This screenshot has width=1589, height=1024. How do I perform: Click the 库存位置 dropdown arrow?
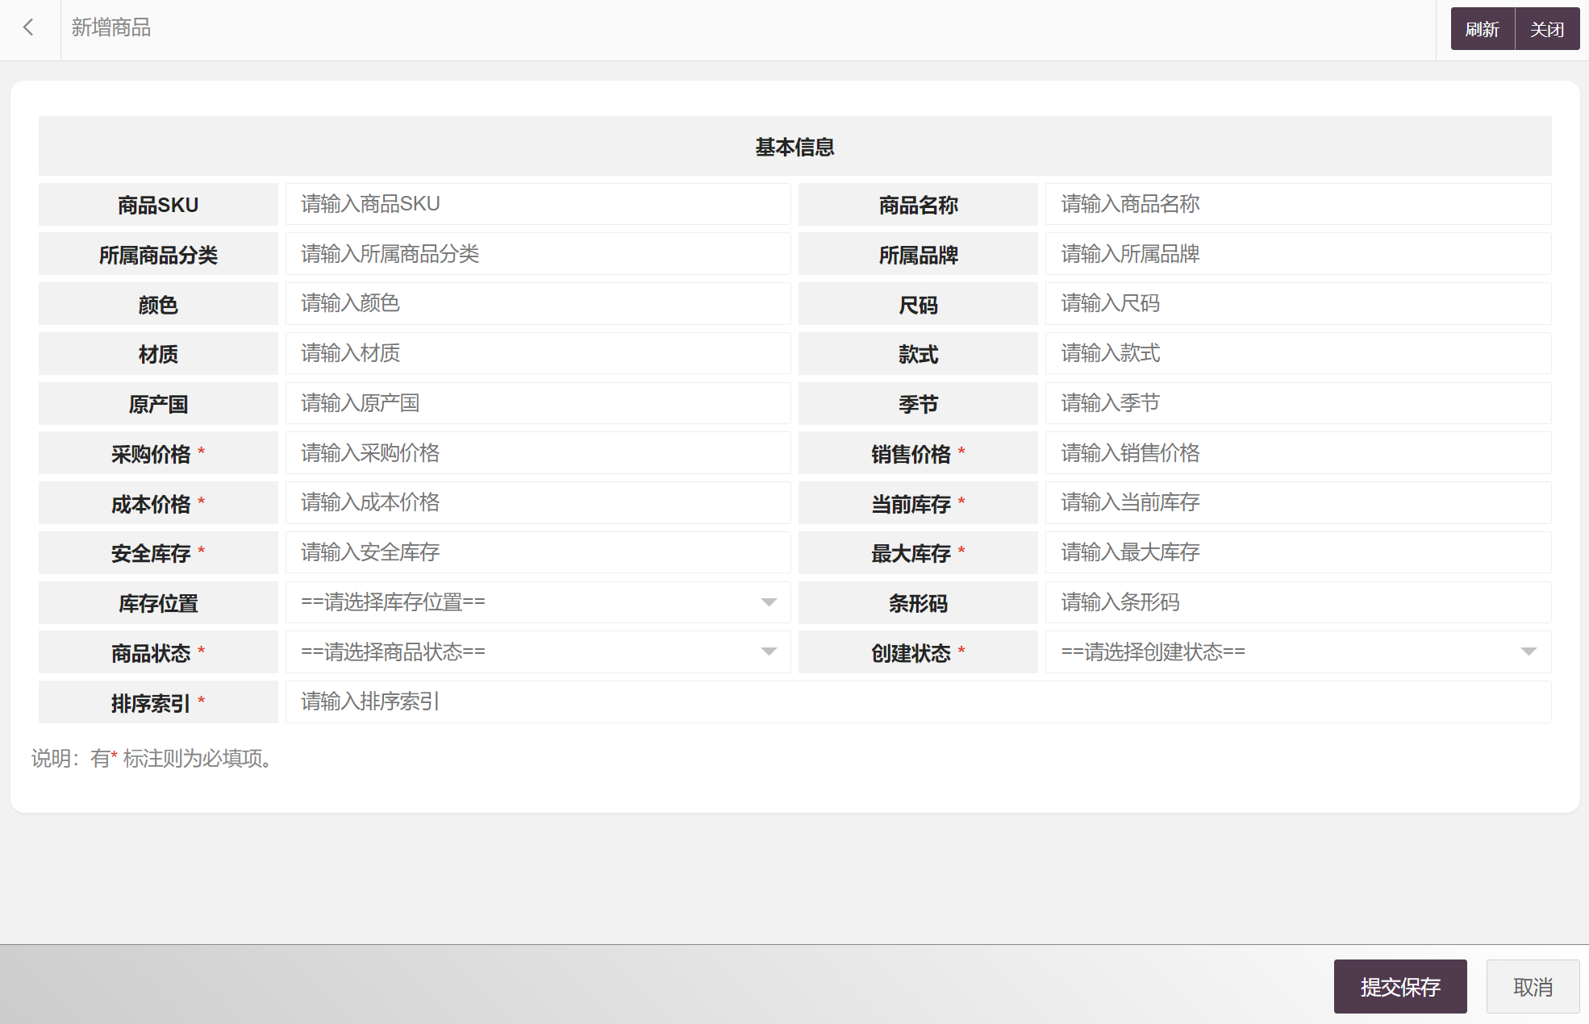tap(769, 602)
